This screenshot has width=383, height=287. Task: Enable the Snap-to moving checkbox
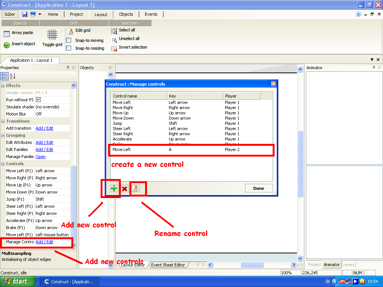[69, 40]
